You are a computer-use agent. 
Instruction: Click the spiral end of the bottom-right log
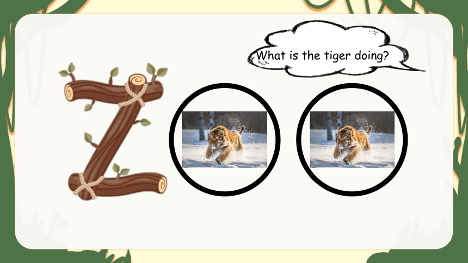[162, 185]
